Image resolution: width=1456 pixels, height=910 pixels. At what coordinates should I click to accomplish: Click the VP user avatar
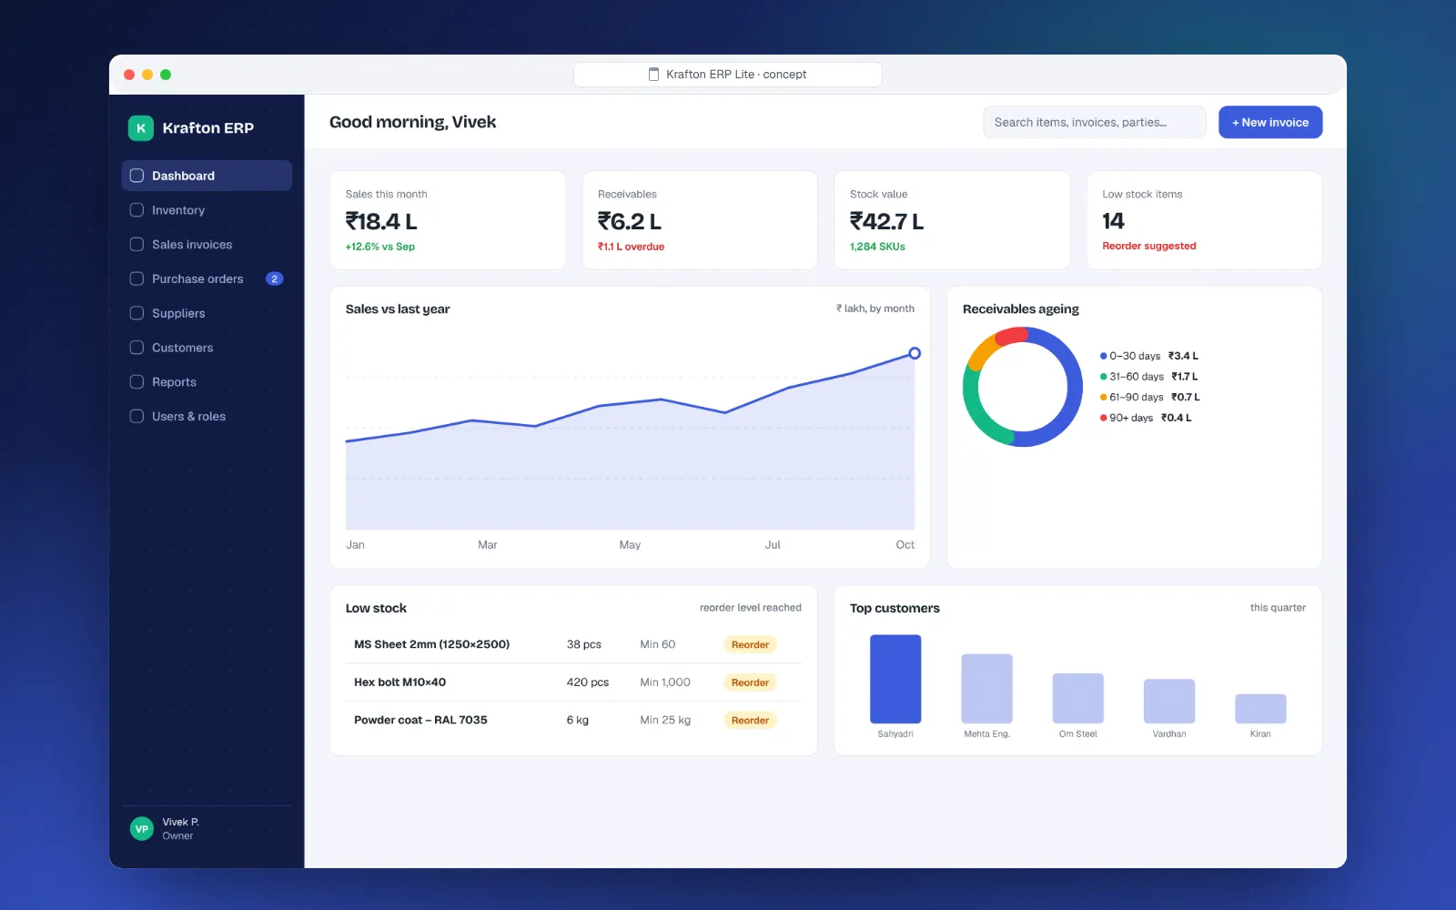point(142,829)
